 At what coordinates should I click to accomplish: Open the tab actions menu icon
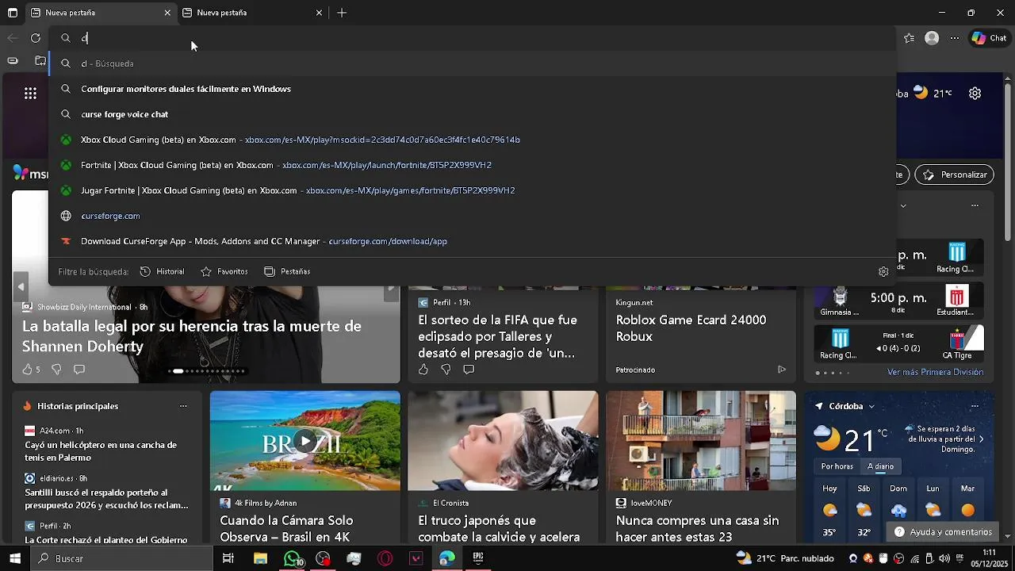13,13
